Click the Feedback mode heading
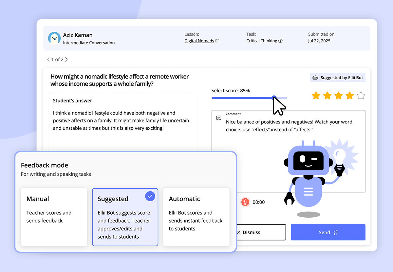The height and width of the screenshot is (272, 393). (x=45, y=165)
